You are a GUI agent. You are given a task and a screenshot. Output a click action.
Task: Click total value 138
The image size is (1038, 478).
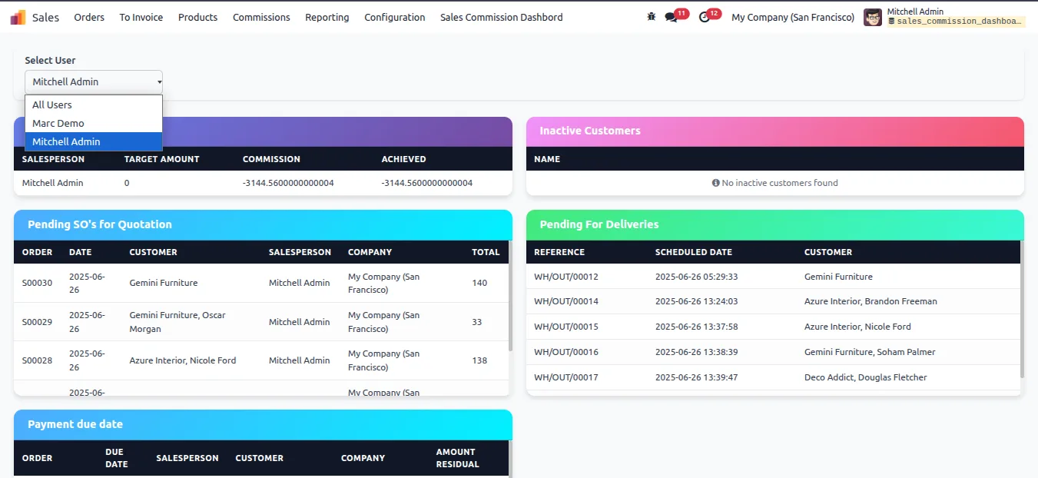(x=479, y=360)
